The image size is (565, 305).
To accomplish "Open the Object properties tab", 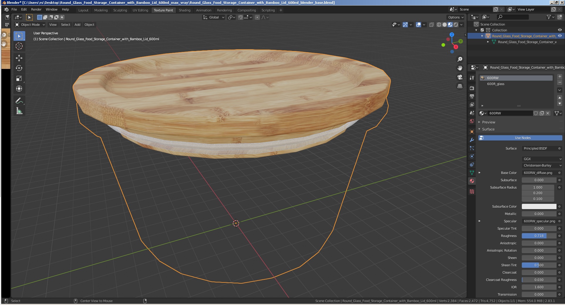I will pos(472,132).
